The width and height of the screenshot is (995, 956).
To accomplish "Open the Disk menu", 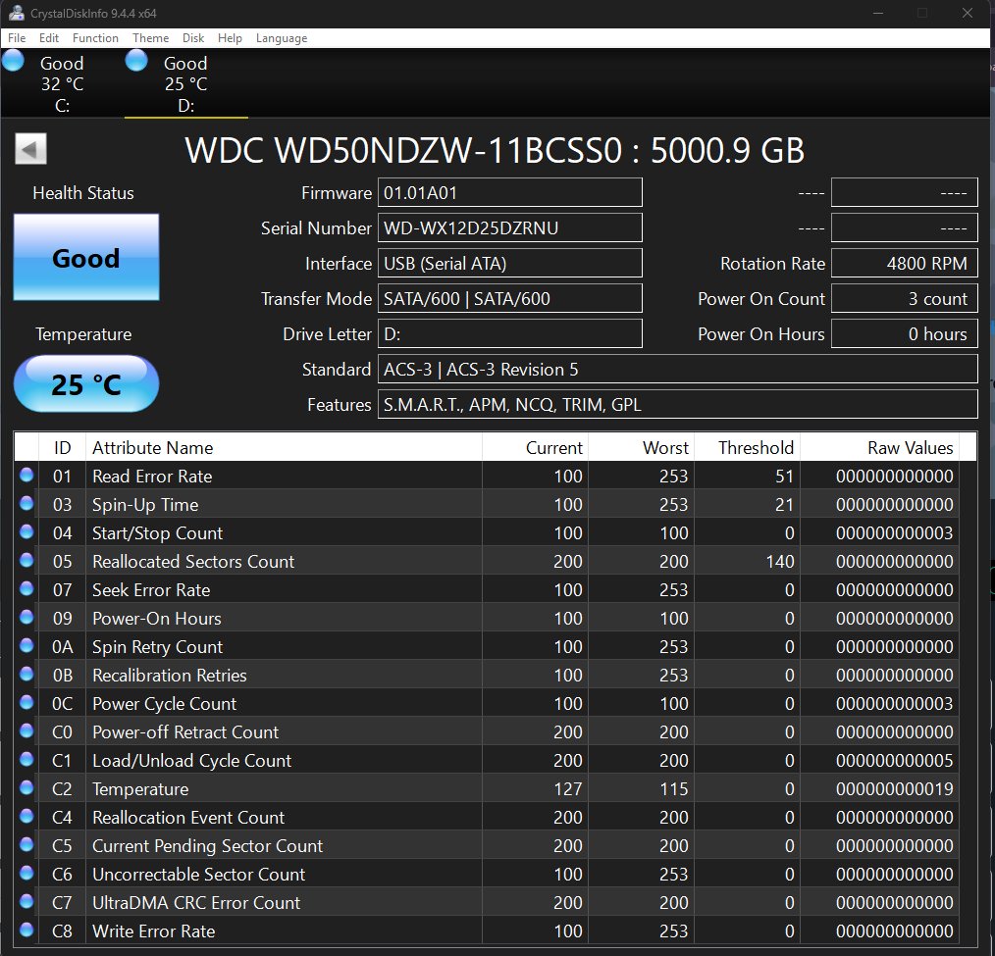I will 193,38.
